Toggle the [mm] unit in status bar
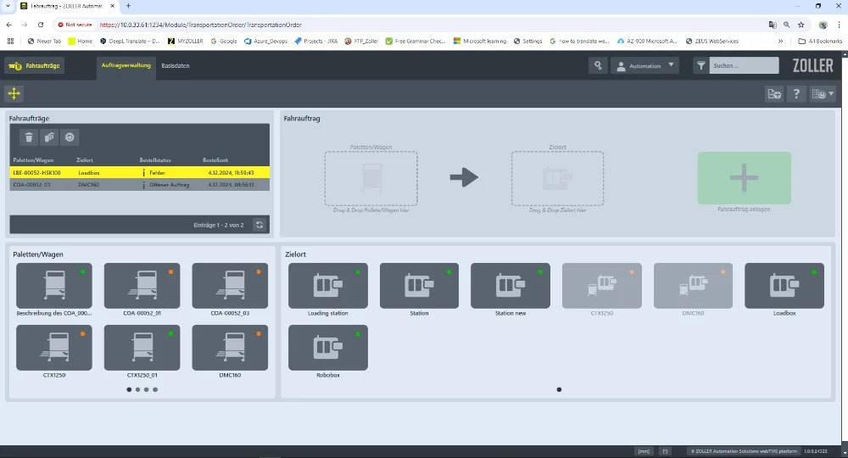 coord(644,451)
